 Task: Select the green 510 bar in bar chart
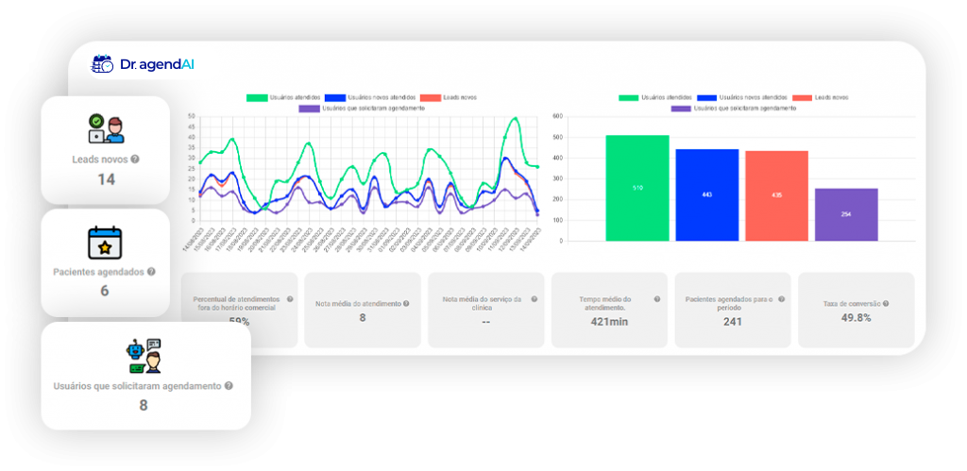(636, 188)
